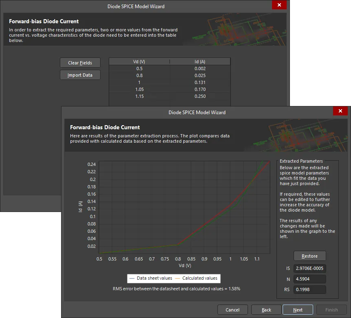Select the Id cell with value 0.025

(200, 75)
